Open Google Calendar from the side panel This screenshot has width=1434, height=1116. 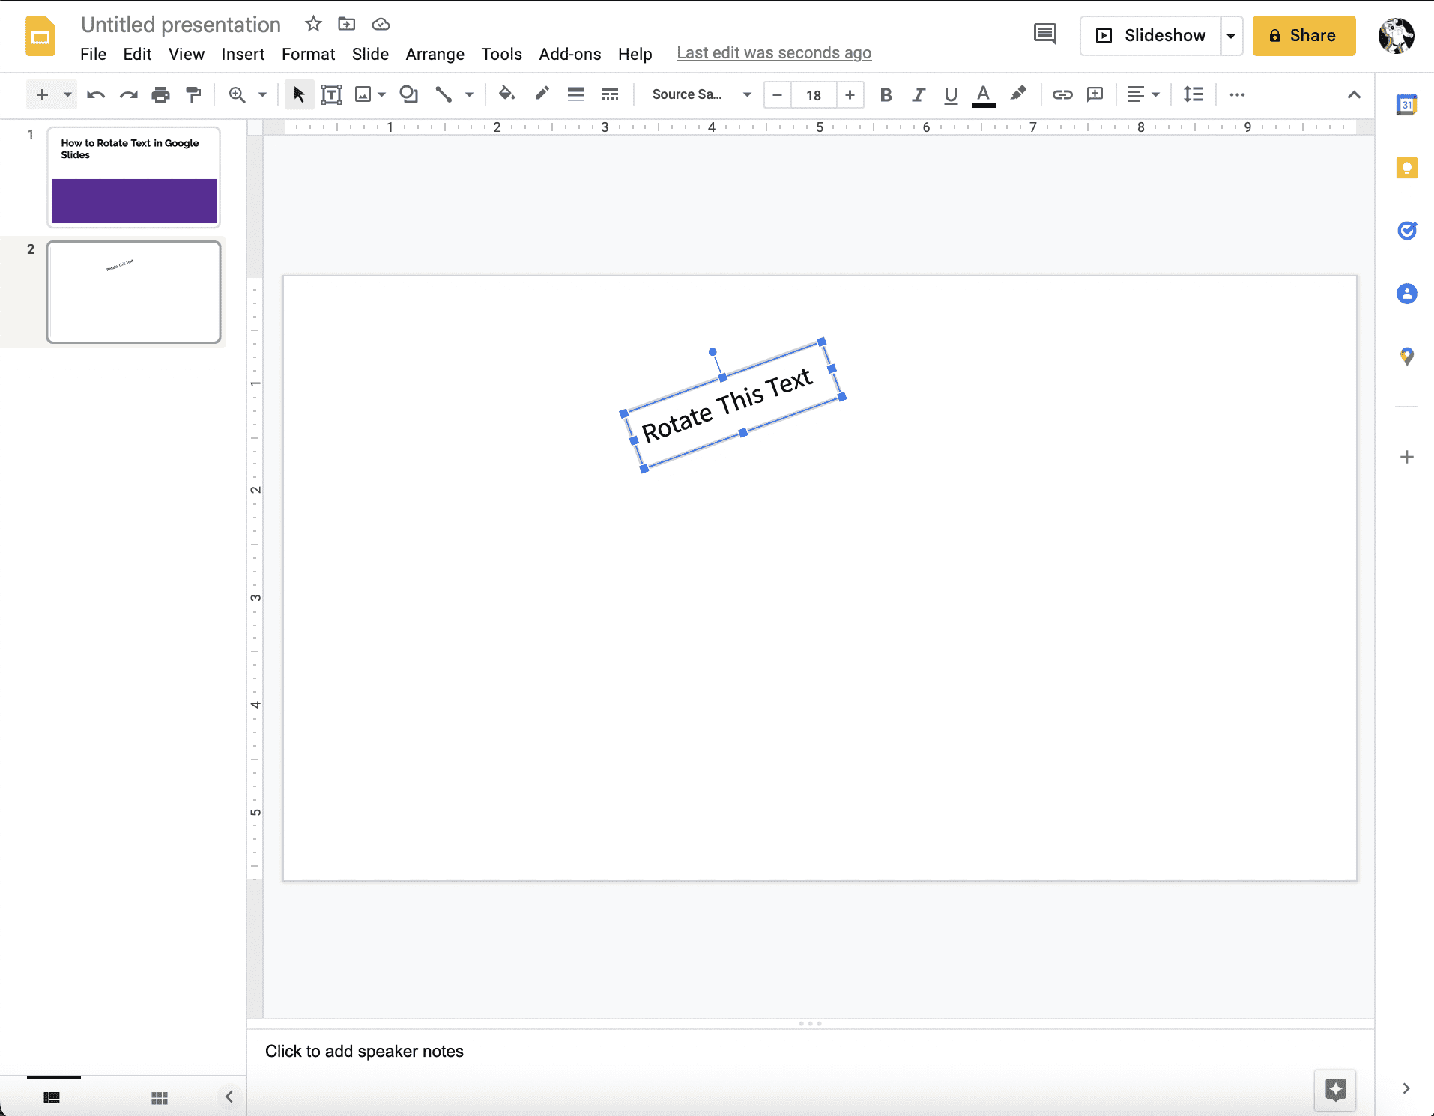coord(1407,105)
